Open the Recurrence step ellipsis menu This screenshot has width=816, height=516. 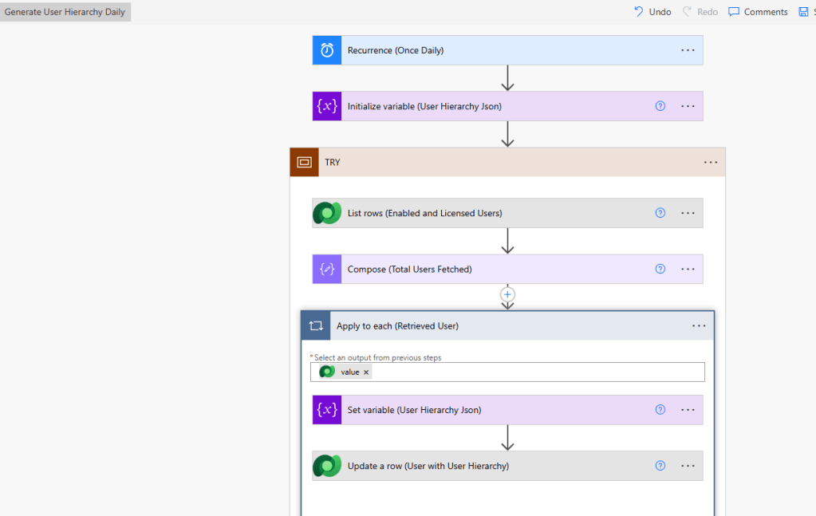point(688,50)
